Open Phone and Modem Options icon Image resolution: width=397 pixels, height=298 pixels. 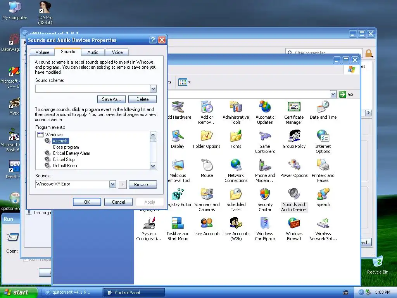click(265, 171)
